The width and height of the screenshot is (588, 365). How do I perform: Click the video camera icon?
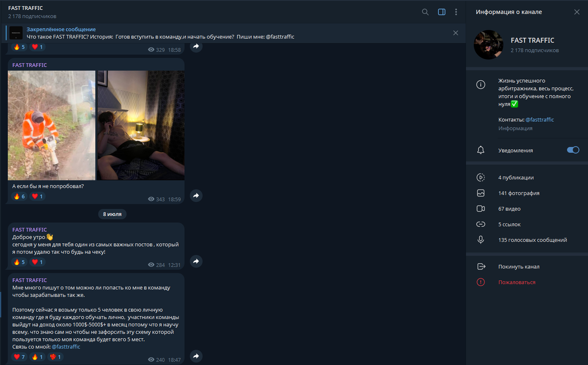[481, 209]
